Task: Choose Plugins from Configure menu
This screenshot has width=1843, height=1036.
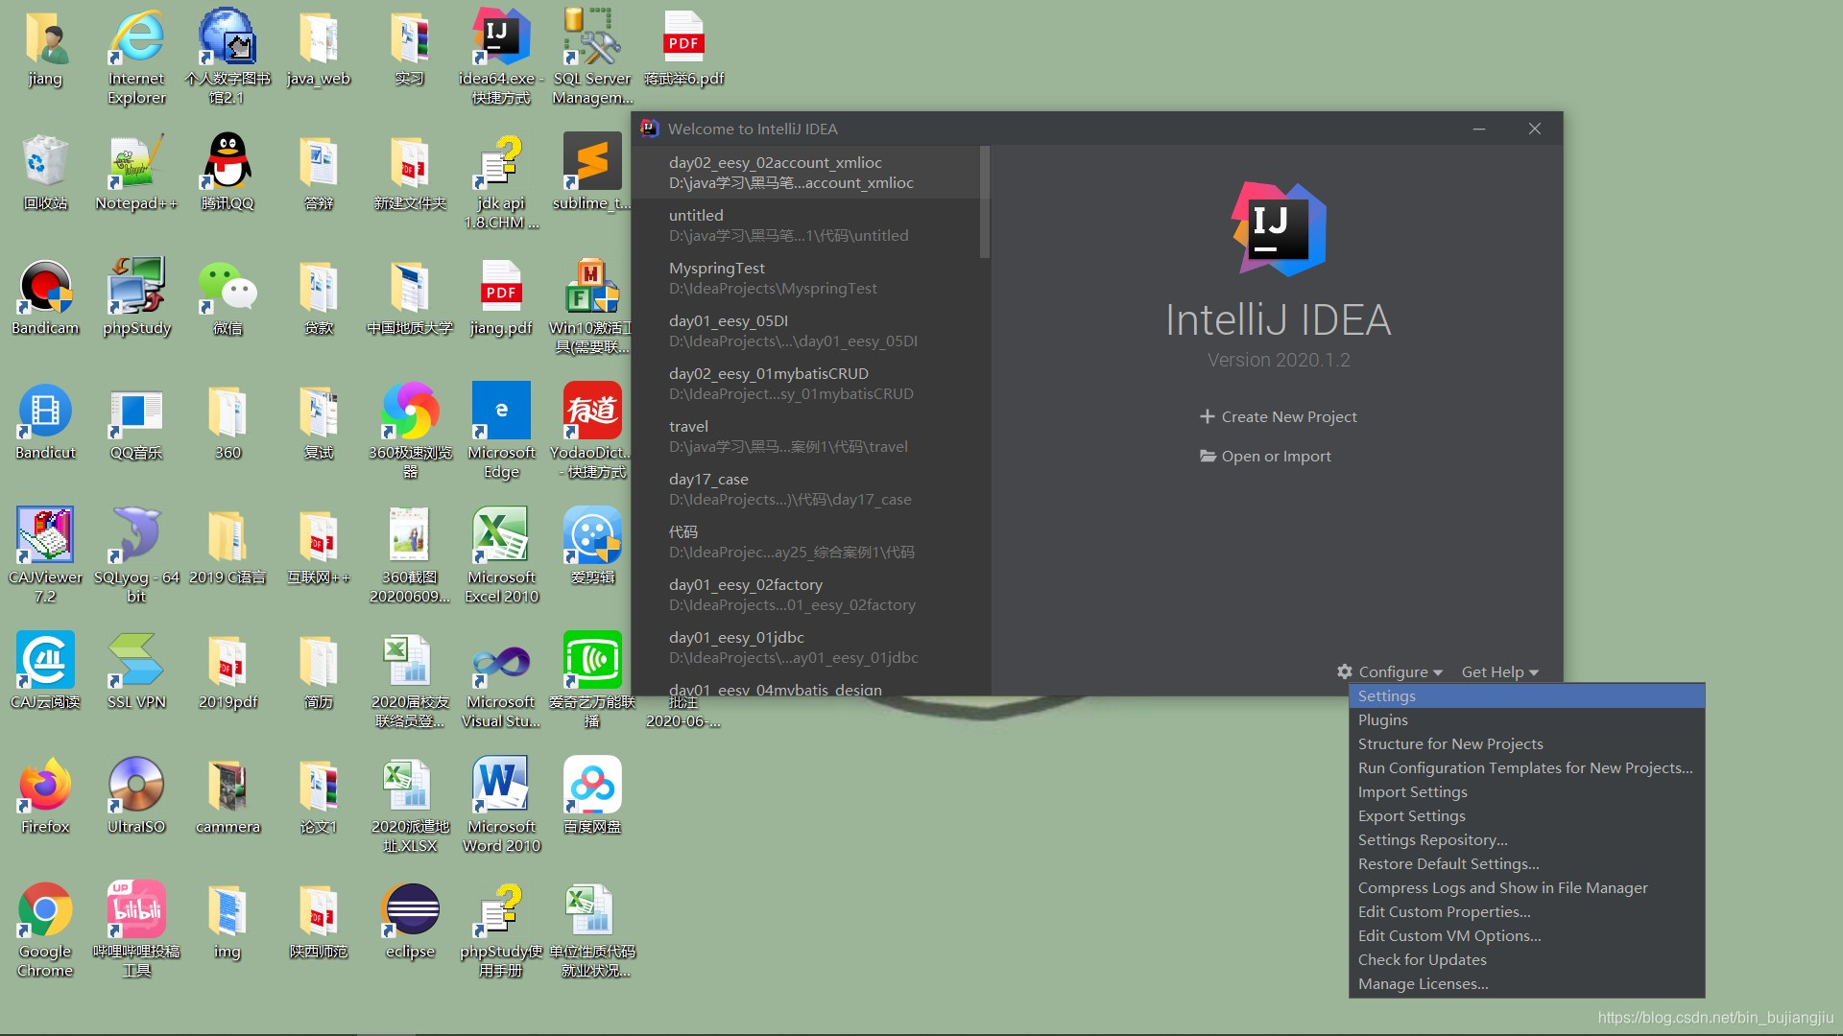Action: tap(1526, 719)
